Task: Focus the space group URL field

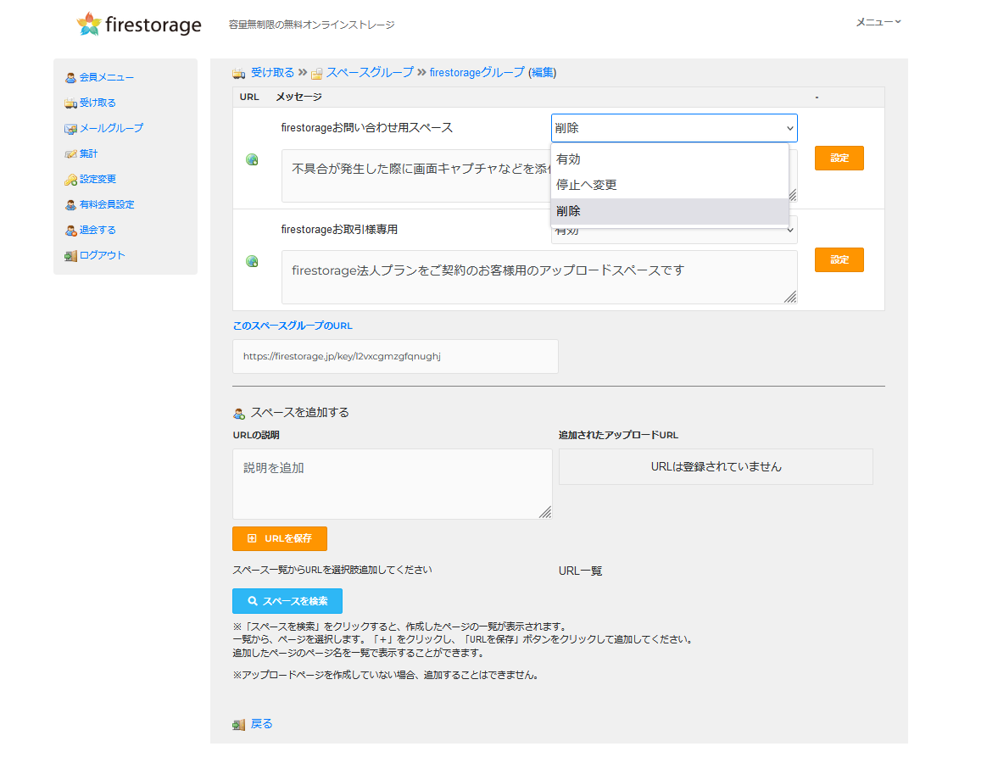Action: coord(395,356)
